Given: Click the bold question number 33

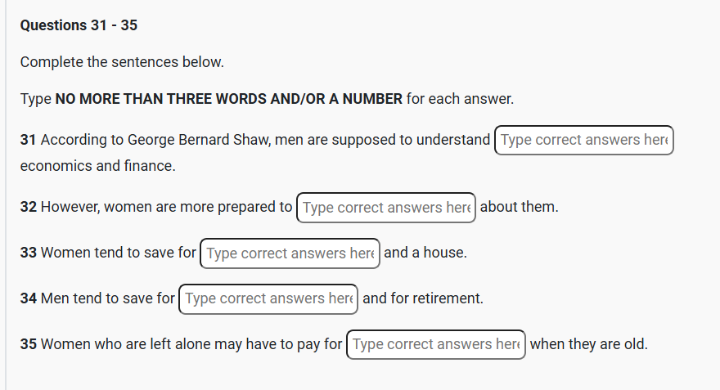Looking at the screenshot, I should tap(29, 253).
